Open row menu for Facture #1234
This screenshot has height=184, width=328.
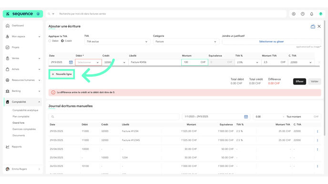pyautogui.click(x=318, y=131)
